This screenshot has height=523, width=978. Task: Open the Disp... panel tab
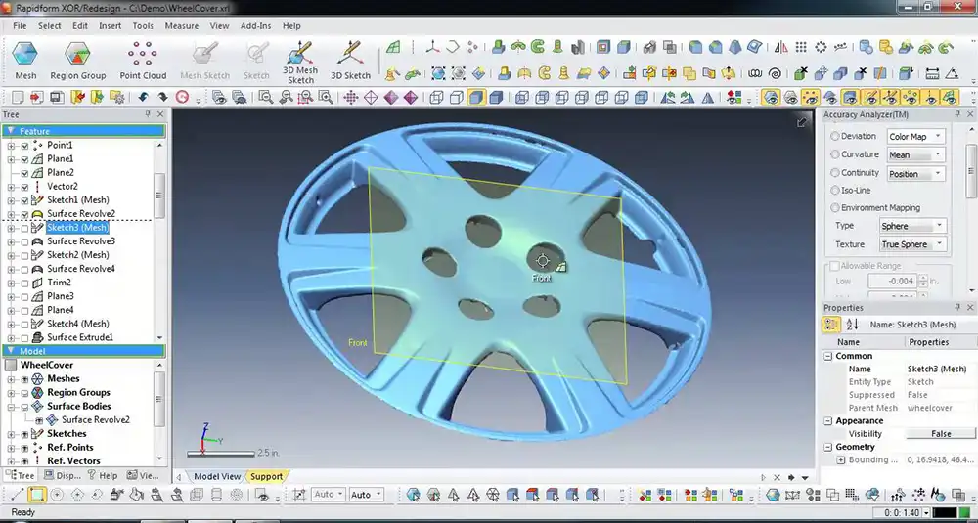coord(62,476)
